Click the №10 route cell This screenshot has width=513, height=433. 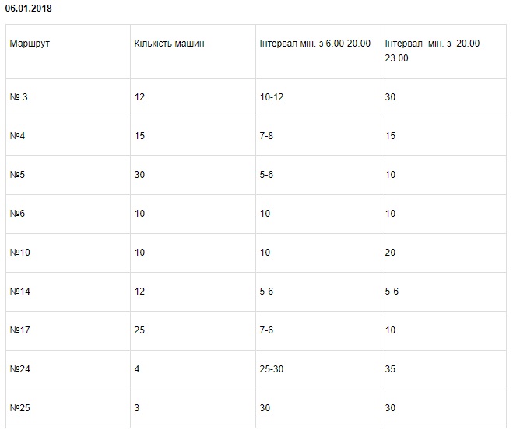(x=21, y=253)
